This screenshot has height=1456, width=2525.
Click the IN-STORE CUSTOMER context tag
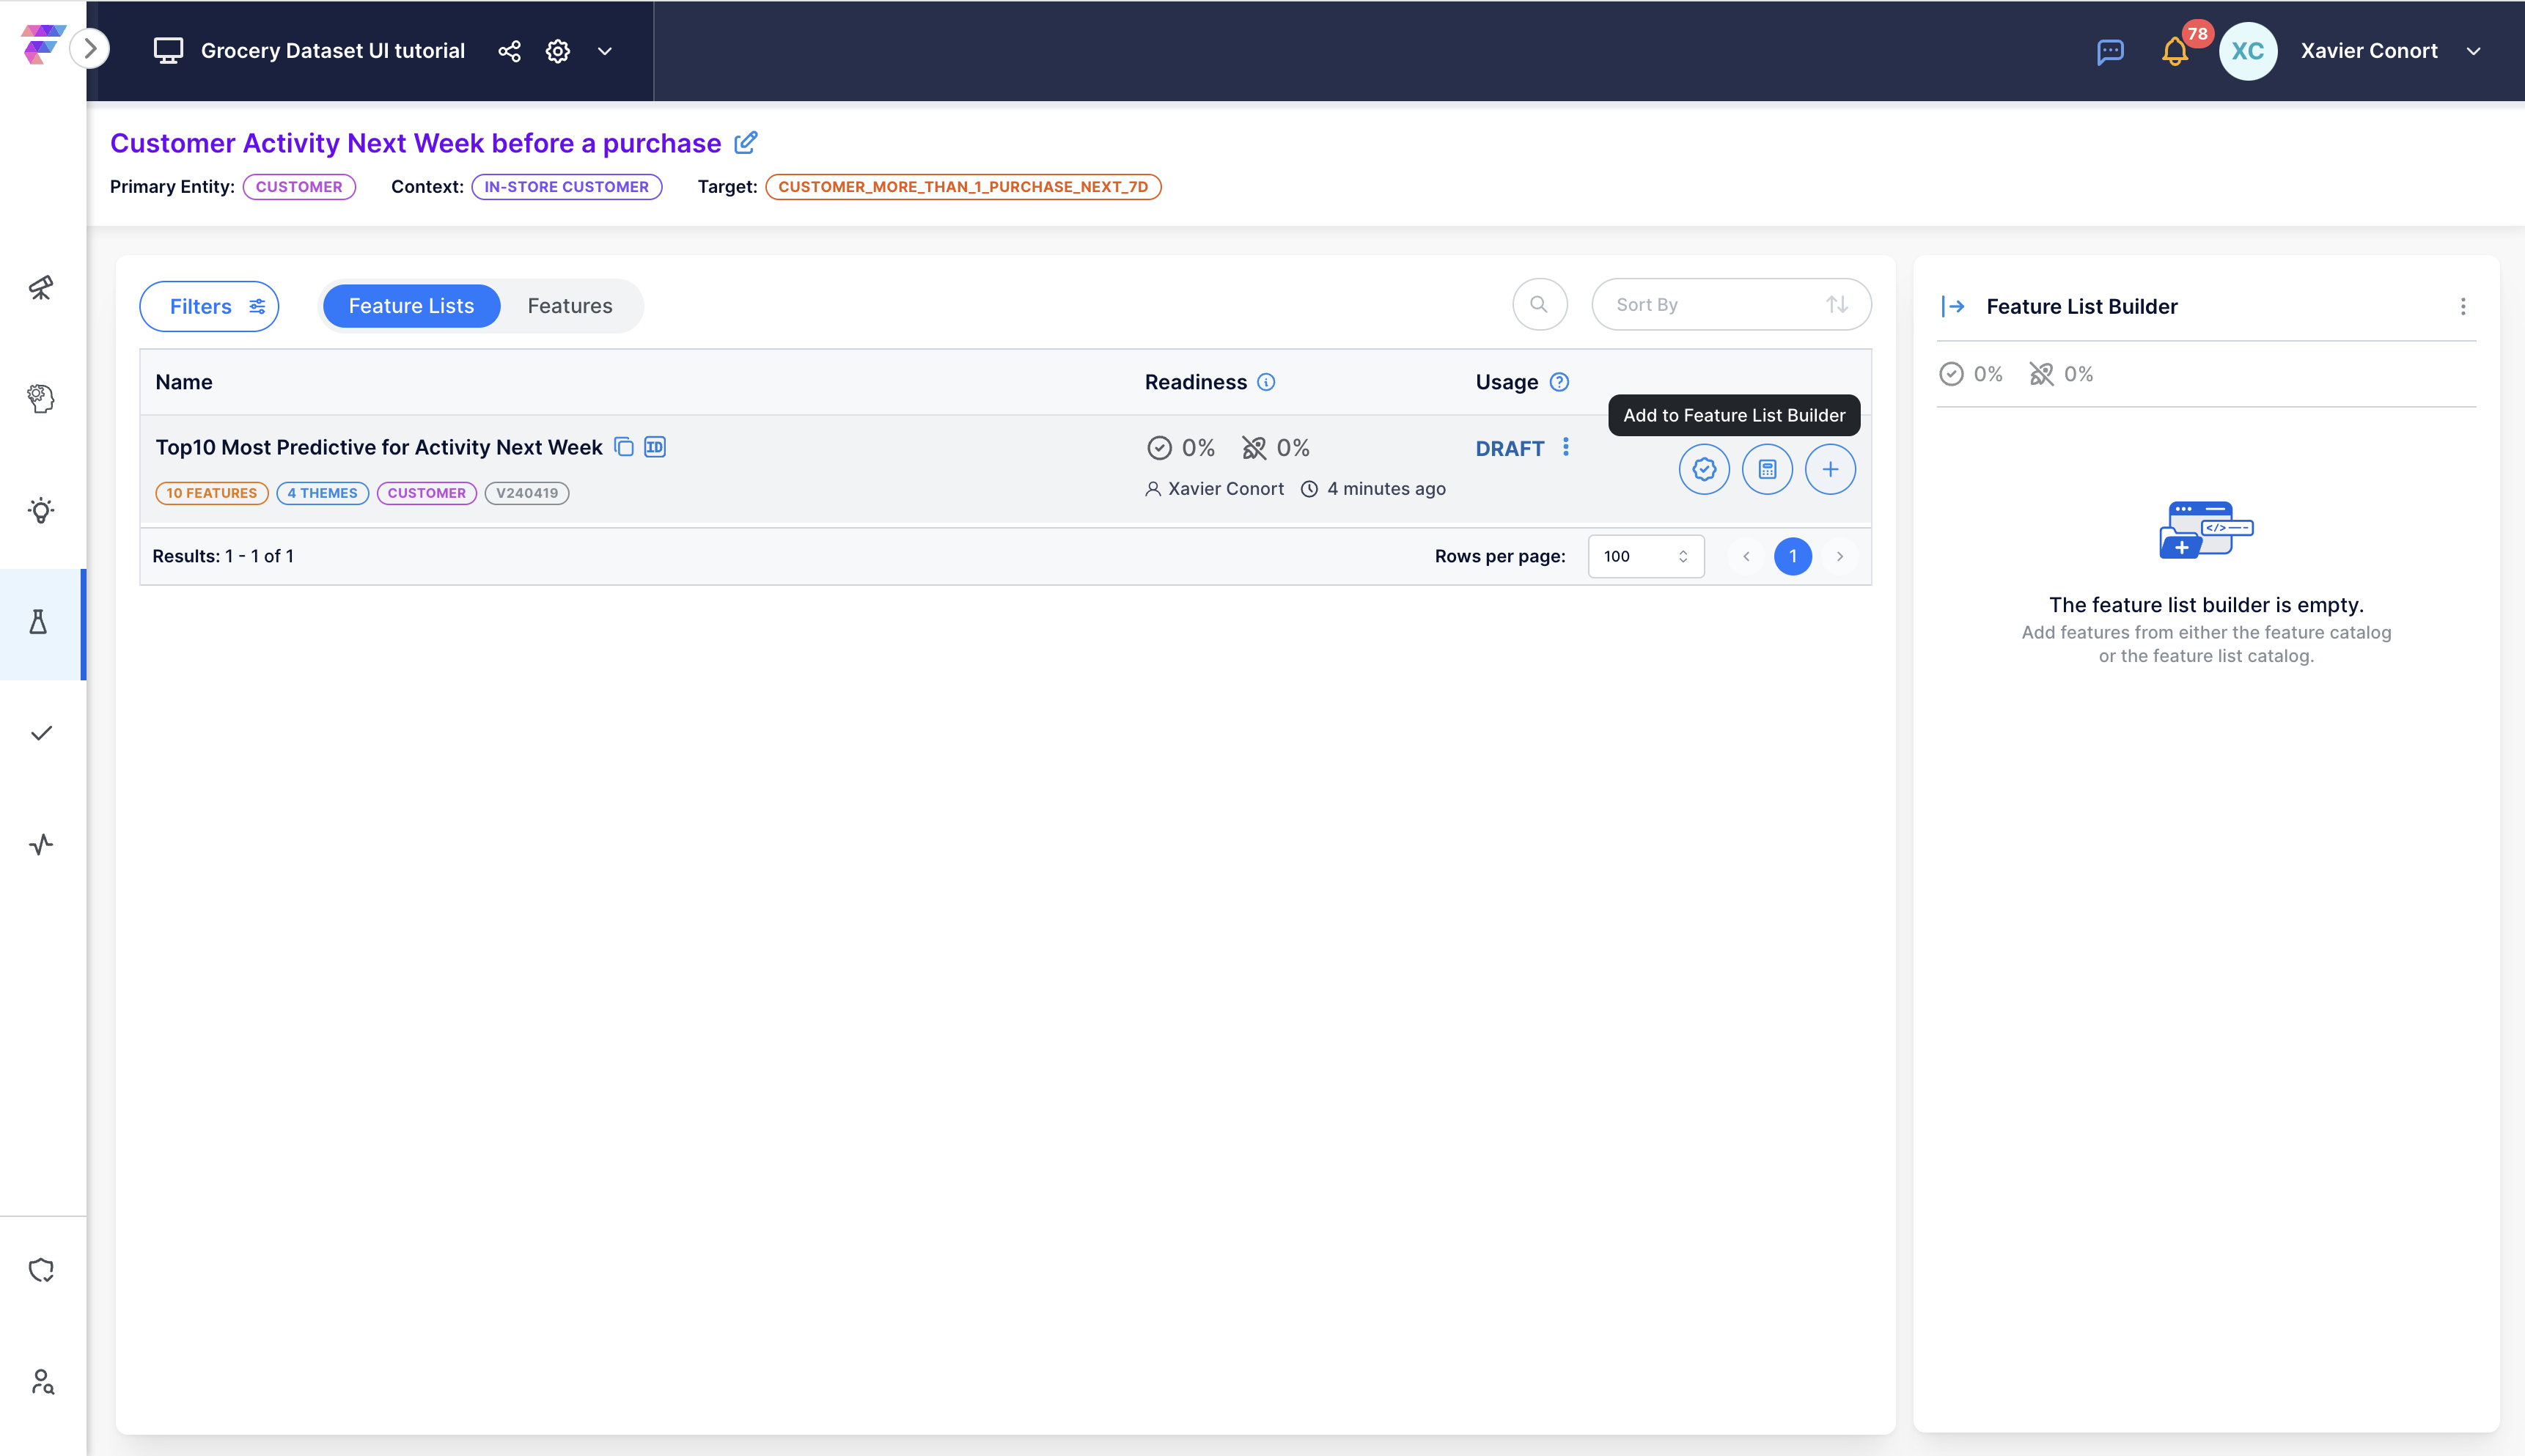tap(567, 187)
